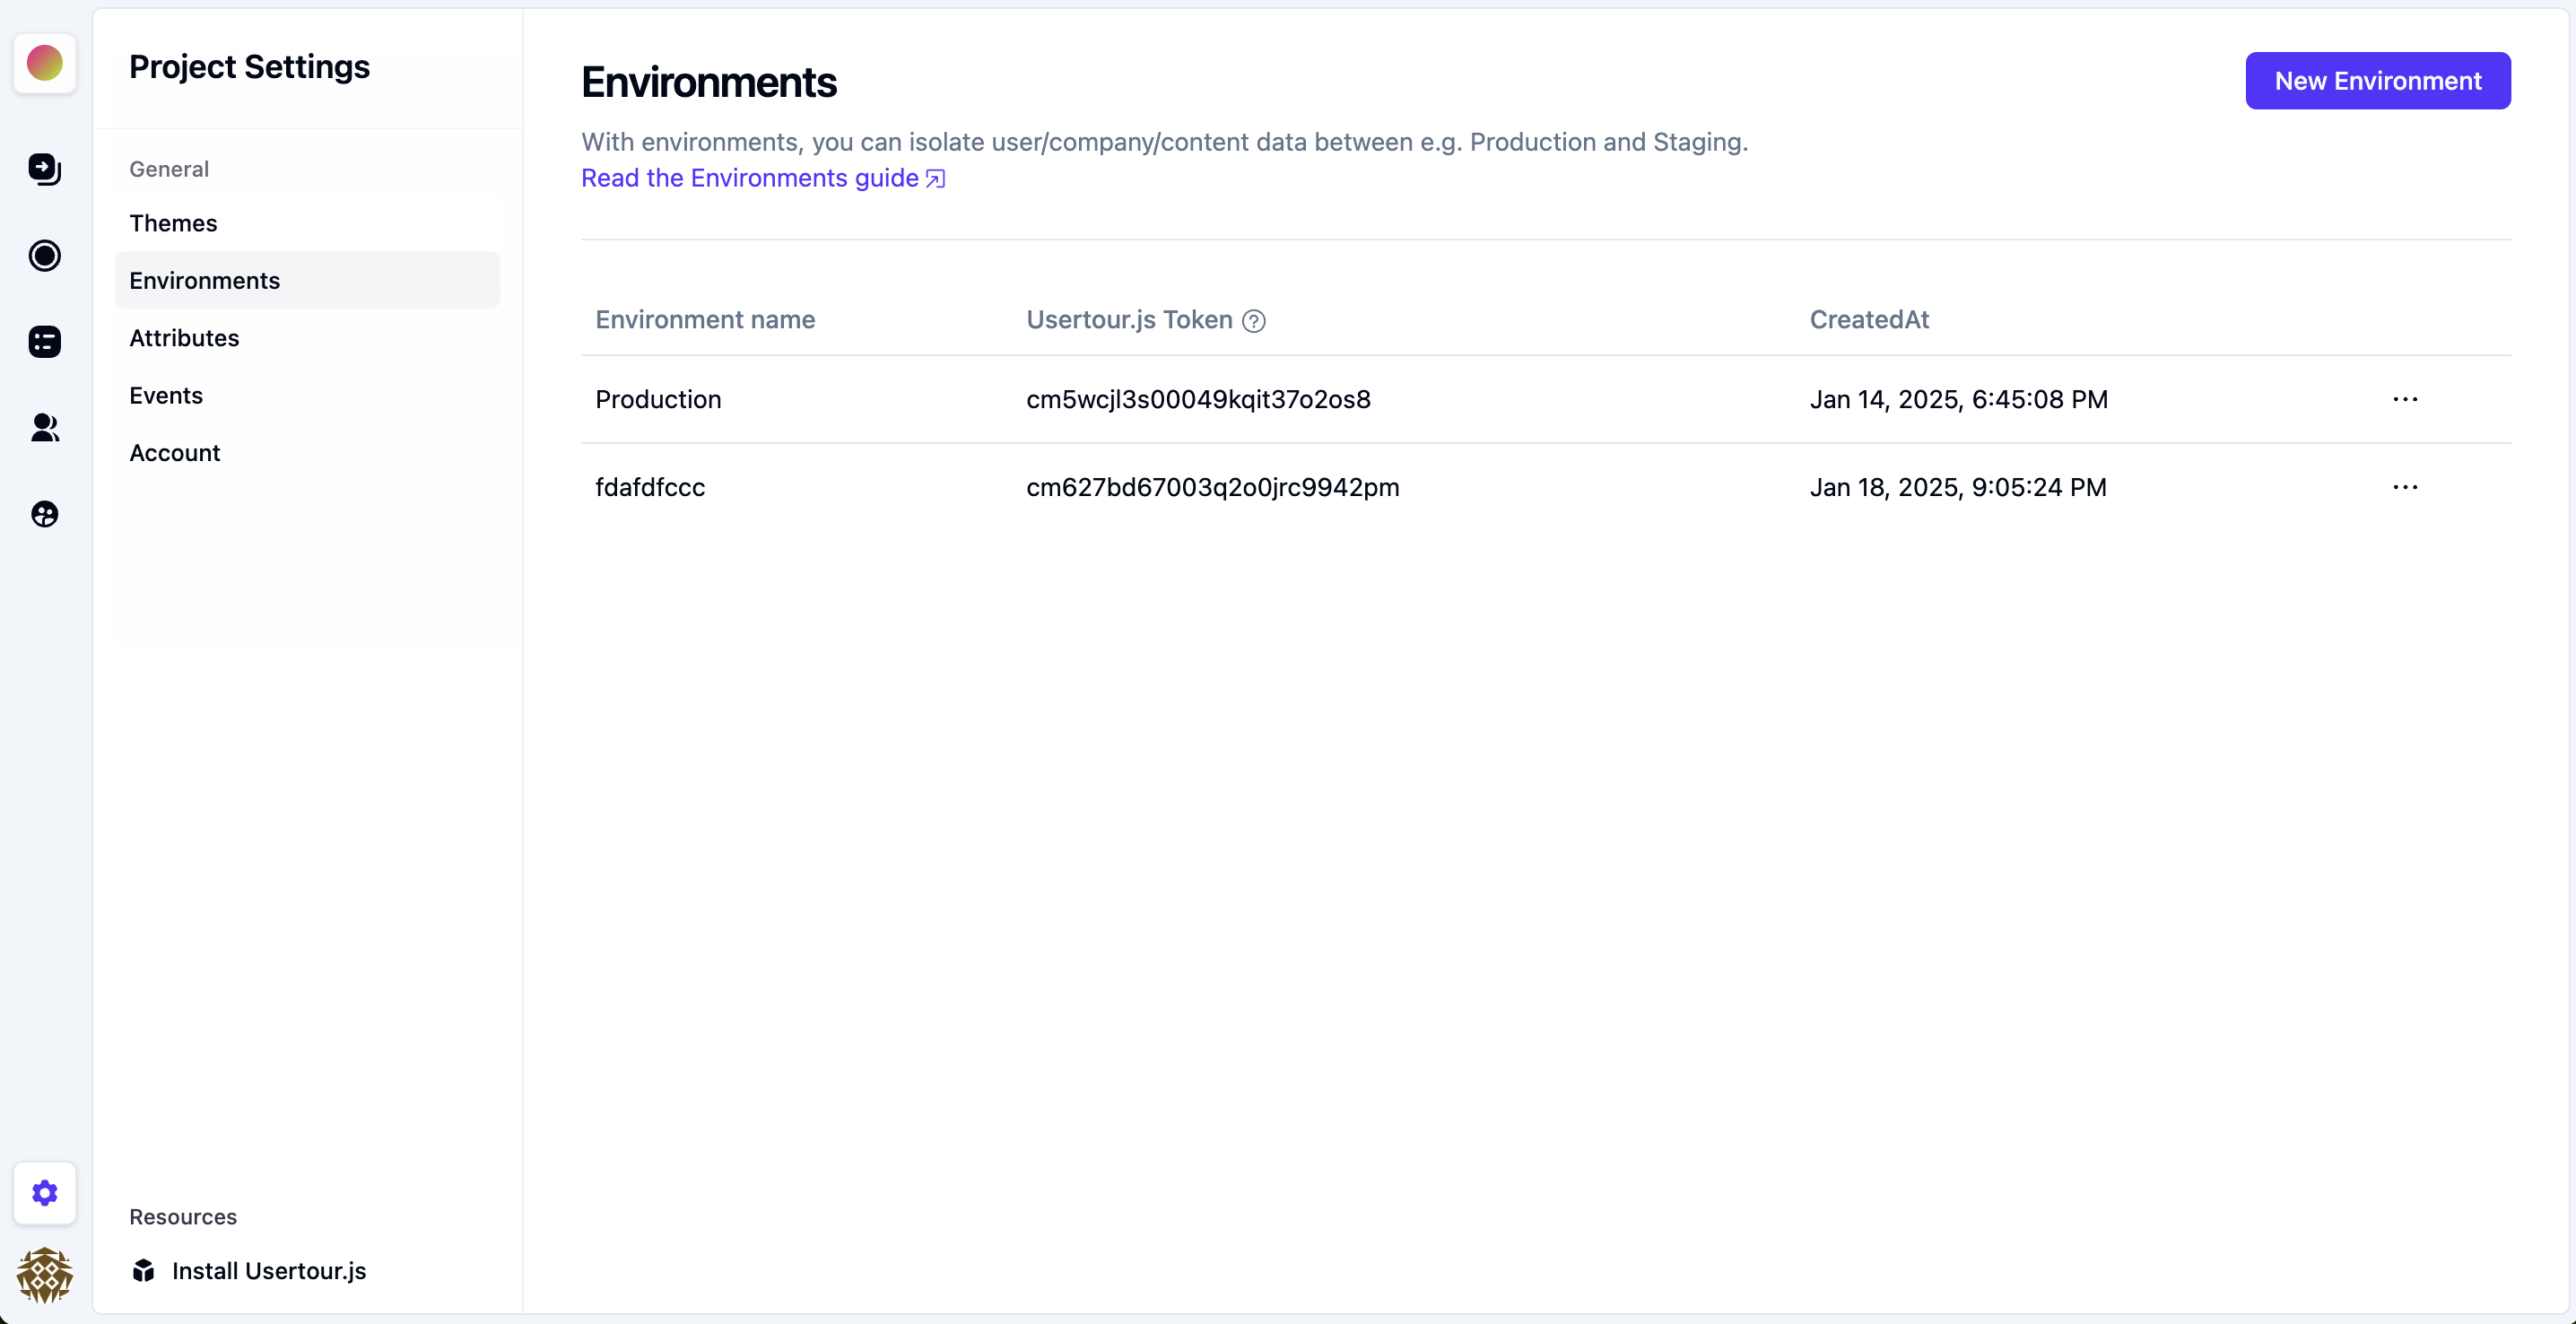Open the Companies sidebar icon

tap(44, 514)
